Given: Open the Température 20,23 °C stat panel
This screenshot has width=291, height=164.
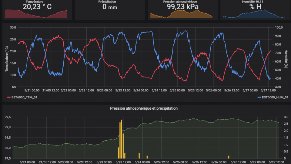Looking at the screenshot, I should 37,10.
